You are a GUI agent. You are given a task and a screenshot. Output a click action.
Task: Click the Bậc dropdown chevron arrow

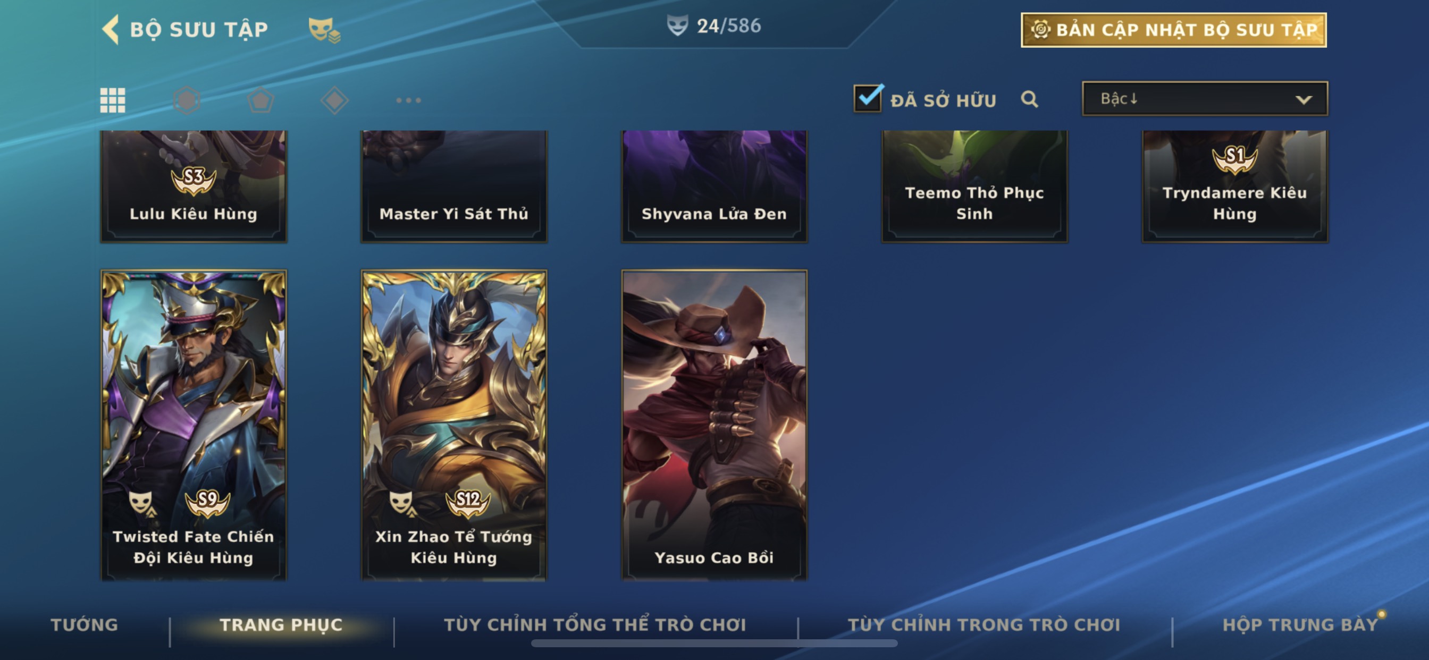coord(1303,100)
